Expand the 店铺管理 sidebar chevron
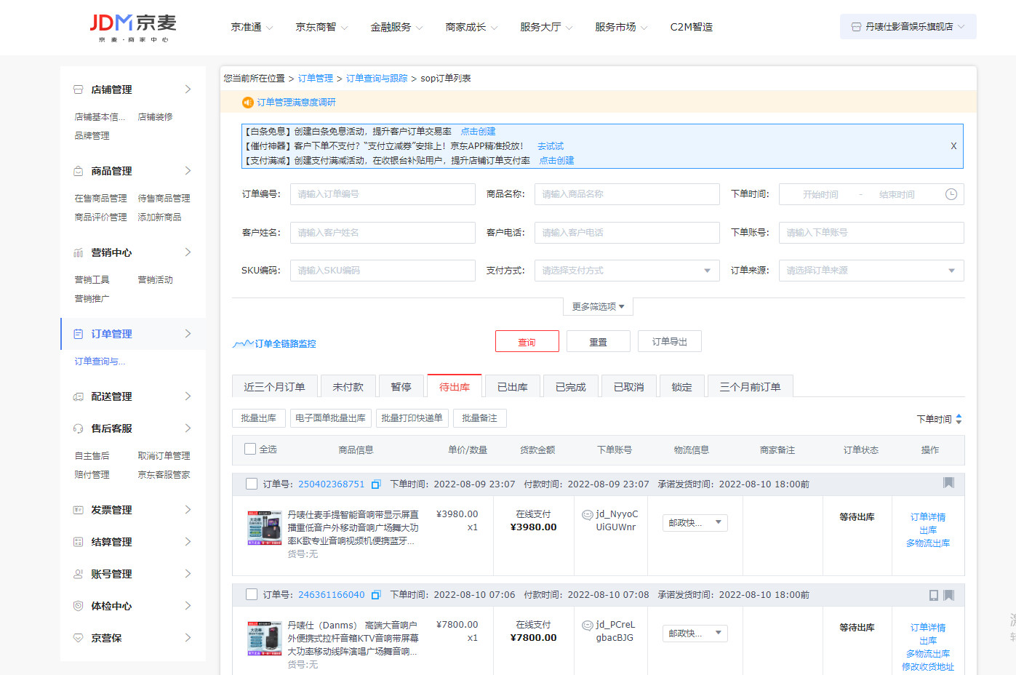The image size is (1016, 675). pyautogui.click(x=188, y=89)
